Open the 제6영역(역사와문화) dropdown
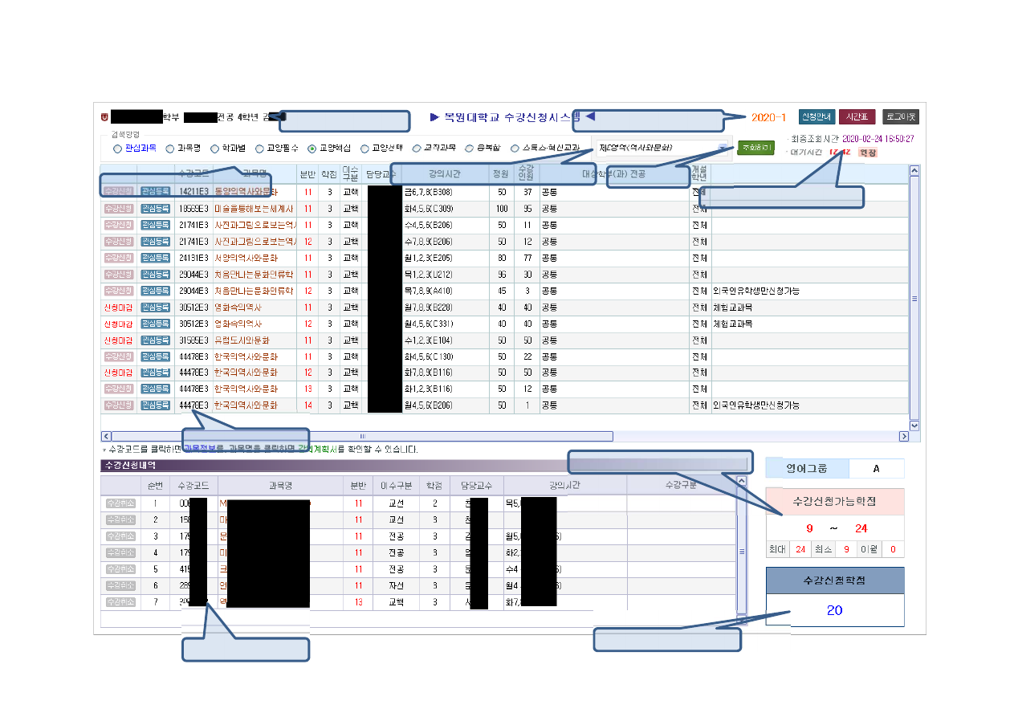Viewport: 1014px width, 717px height. (x=662, y=148)
